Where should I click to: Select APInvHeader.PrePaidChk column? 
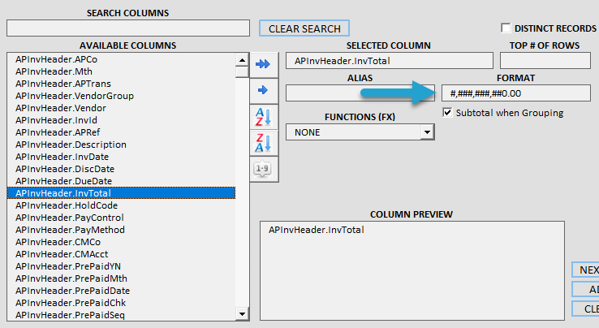122,303
